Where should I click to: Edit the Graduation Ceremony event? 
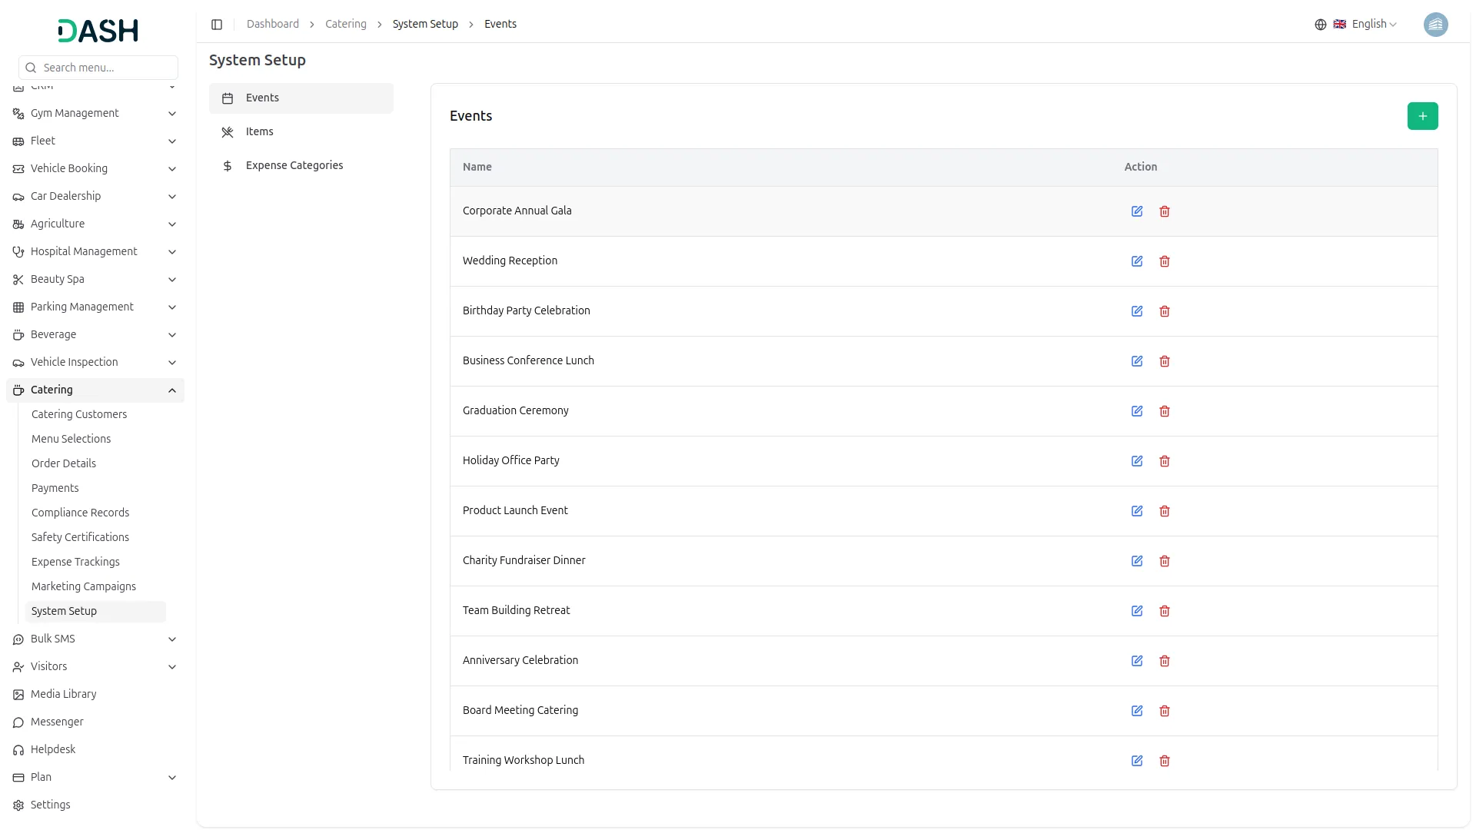(x=1137, y=411)
